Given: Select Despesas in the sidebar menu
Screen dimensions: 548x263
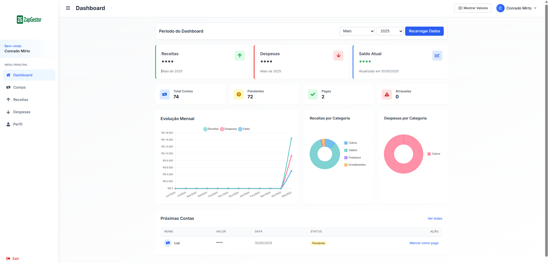Looking at the screenshot, I should [x=21, y=112].
